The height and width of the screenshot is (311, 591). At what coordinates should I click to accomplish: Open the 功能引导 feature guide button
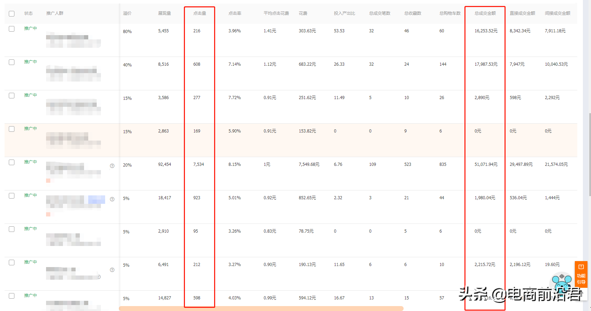pyautogui.click(x=581, y=274)
